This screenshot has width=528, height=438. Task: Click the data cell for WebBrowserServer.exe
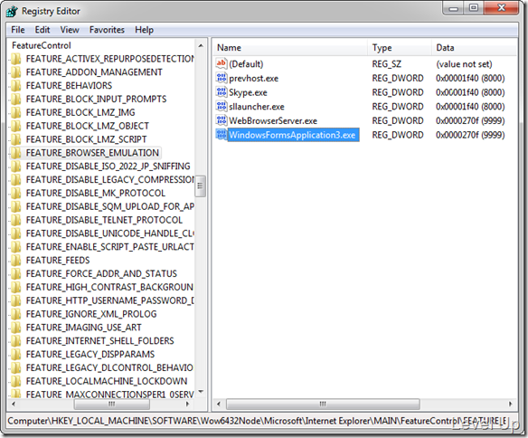coord(470,121)
